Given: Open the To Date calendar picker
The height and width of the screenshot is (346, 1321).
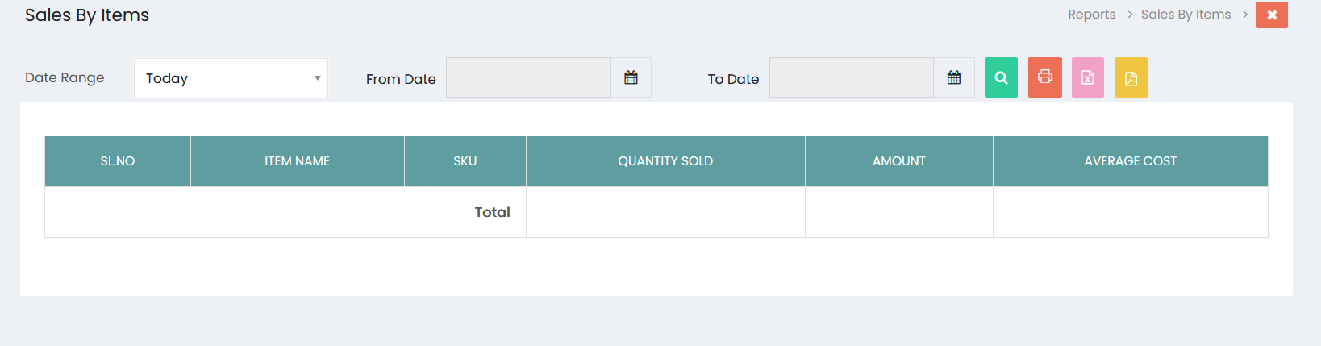Looking at the screenshot, I should click(x=954, y=77).
